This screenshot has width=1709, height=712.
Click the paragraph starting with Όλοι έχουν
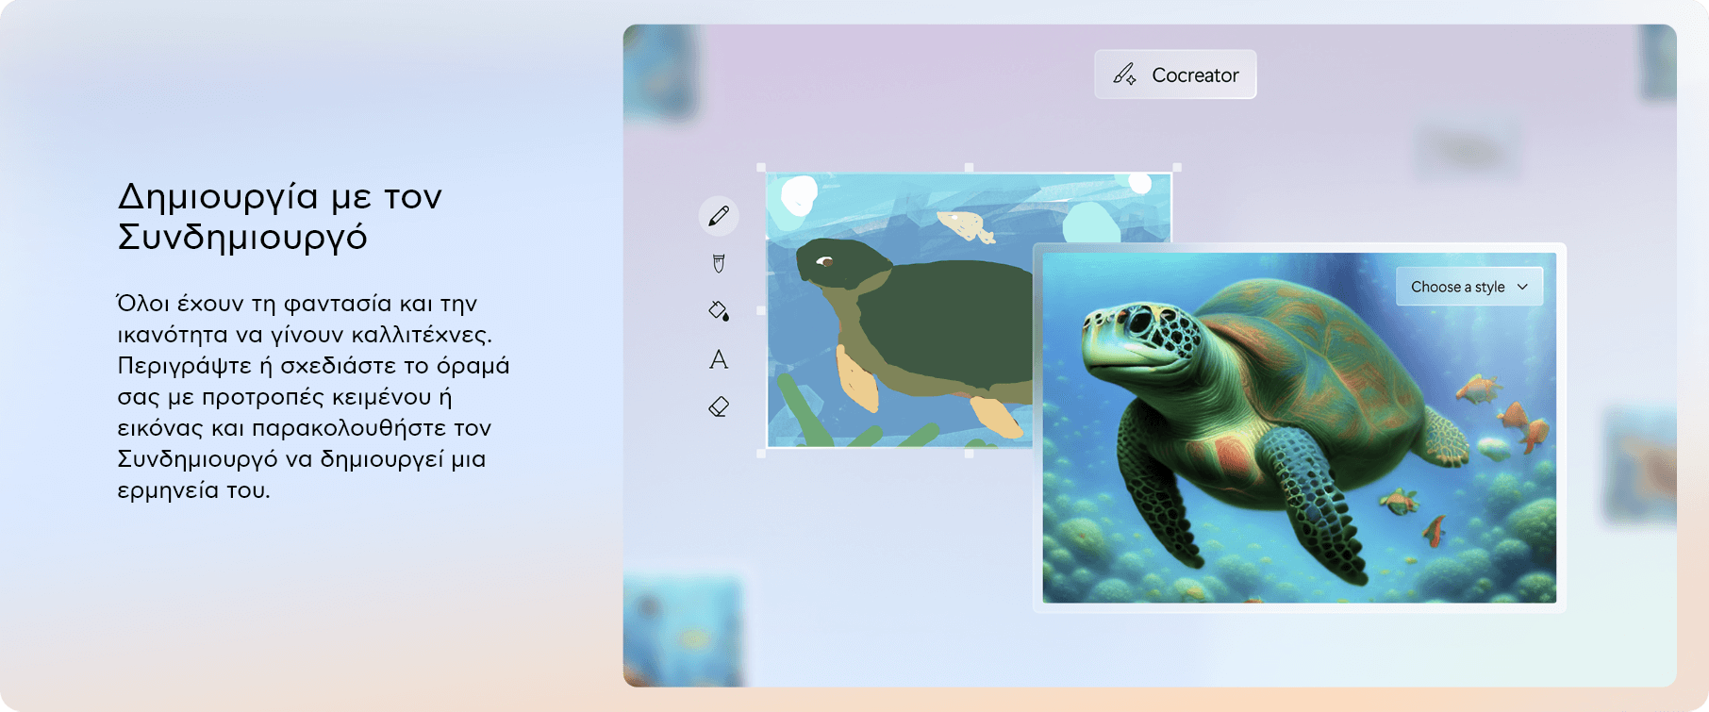(313, 396)
